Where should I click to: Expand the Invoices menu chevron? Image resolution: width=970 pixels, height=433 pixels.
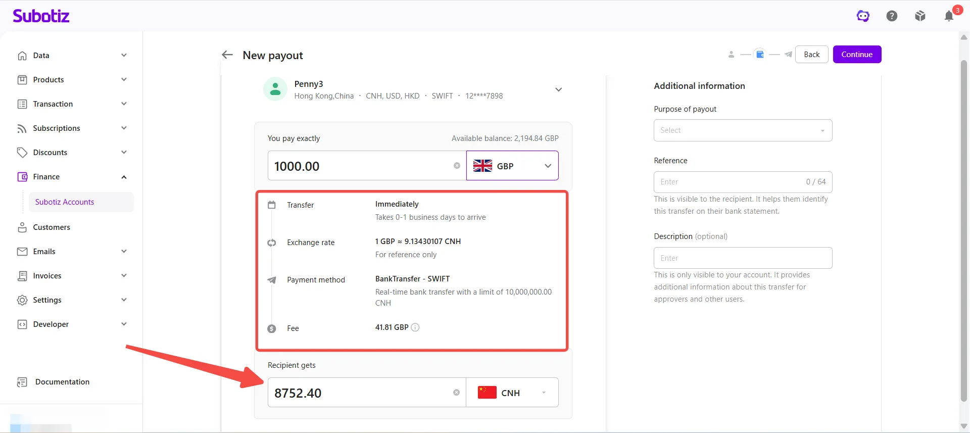click(x=124, y=275)
